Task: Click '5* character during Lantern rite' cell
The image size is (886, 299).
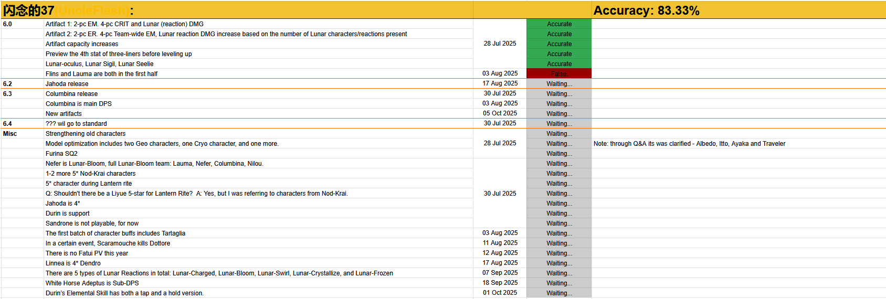Action: [258, 184]
